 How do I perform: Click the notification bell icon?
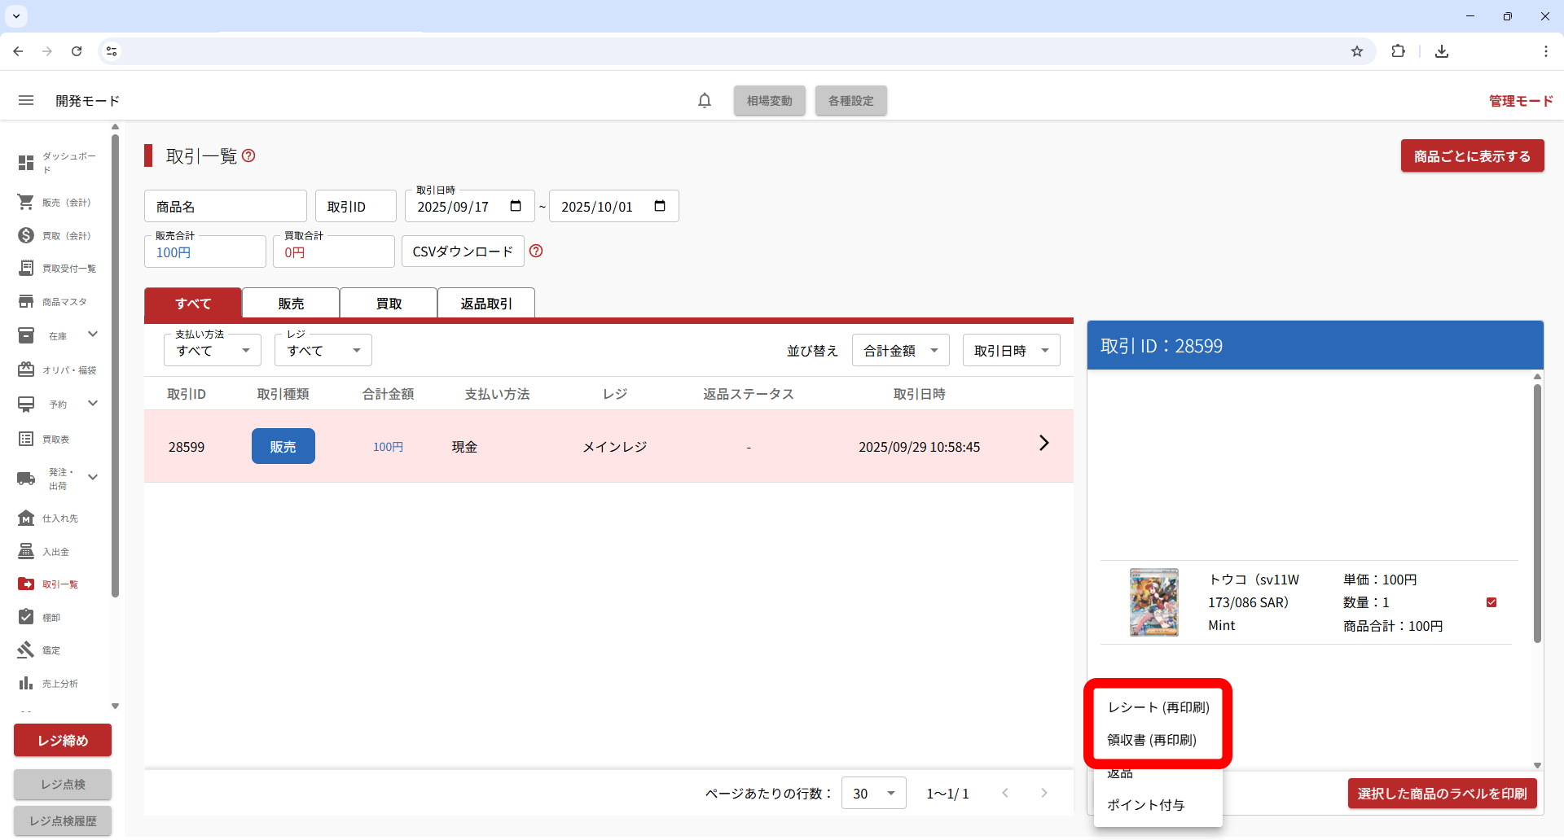coord(705,101)
